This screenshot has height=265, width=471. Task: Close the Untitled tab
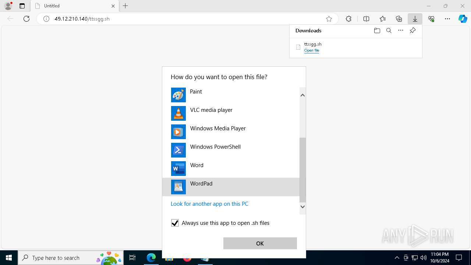pos(113,6)
